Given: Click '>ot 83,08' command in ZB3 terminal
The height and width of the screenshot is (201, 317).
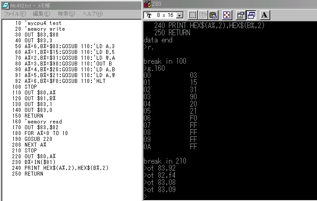Looking at the screenshot, I should (160, 182).
